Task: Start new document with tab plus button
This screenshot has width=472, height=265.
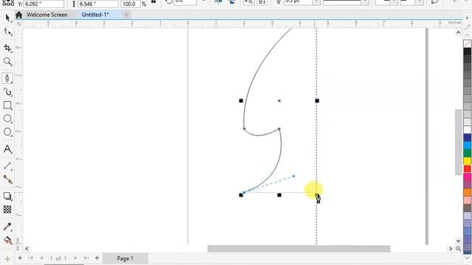Action: 126,15
